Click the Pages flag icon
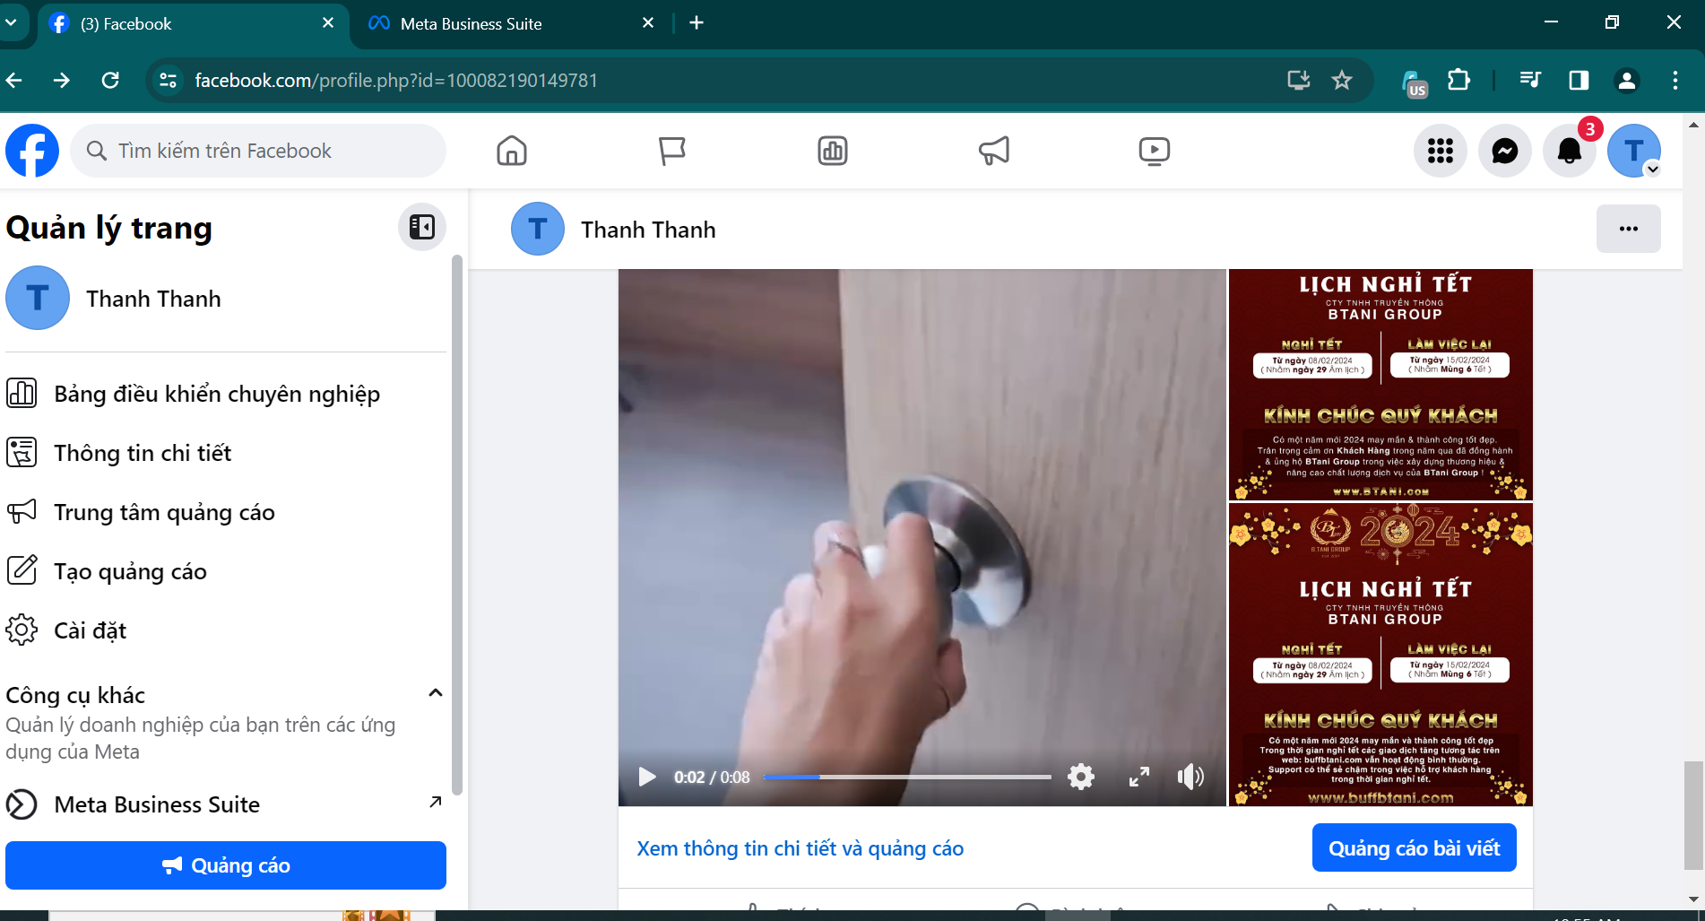The width and height of the screenshot is (1705, 921). click(671, 151)
